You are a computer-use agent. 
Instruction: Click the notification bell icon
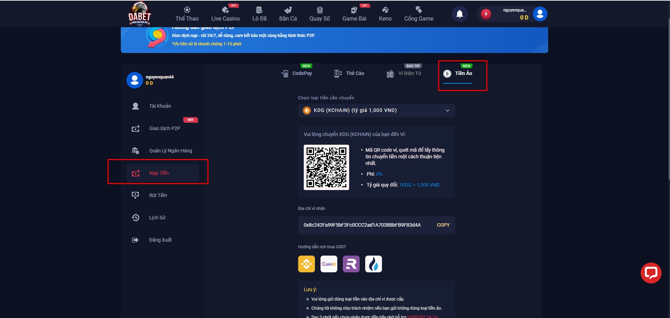pos(460,14)
